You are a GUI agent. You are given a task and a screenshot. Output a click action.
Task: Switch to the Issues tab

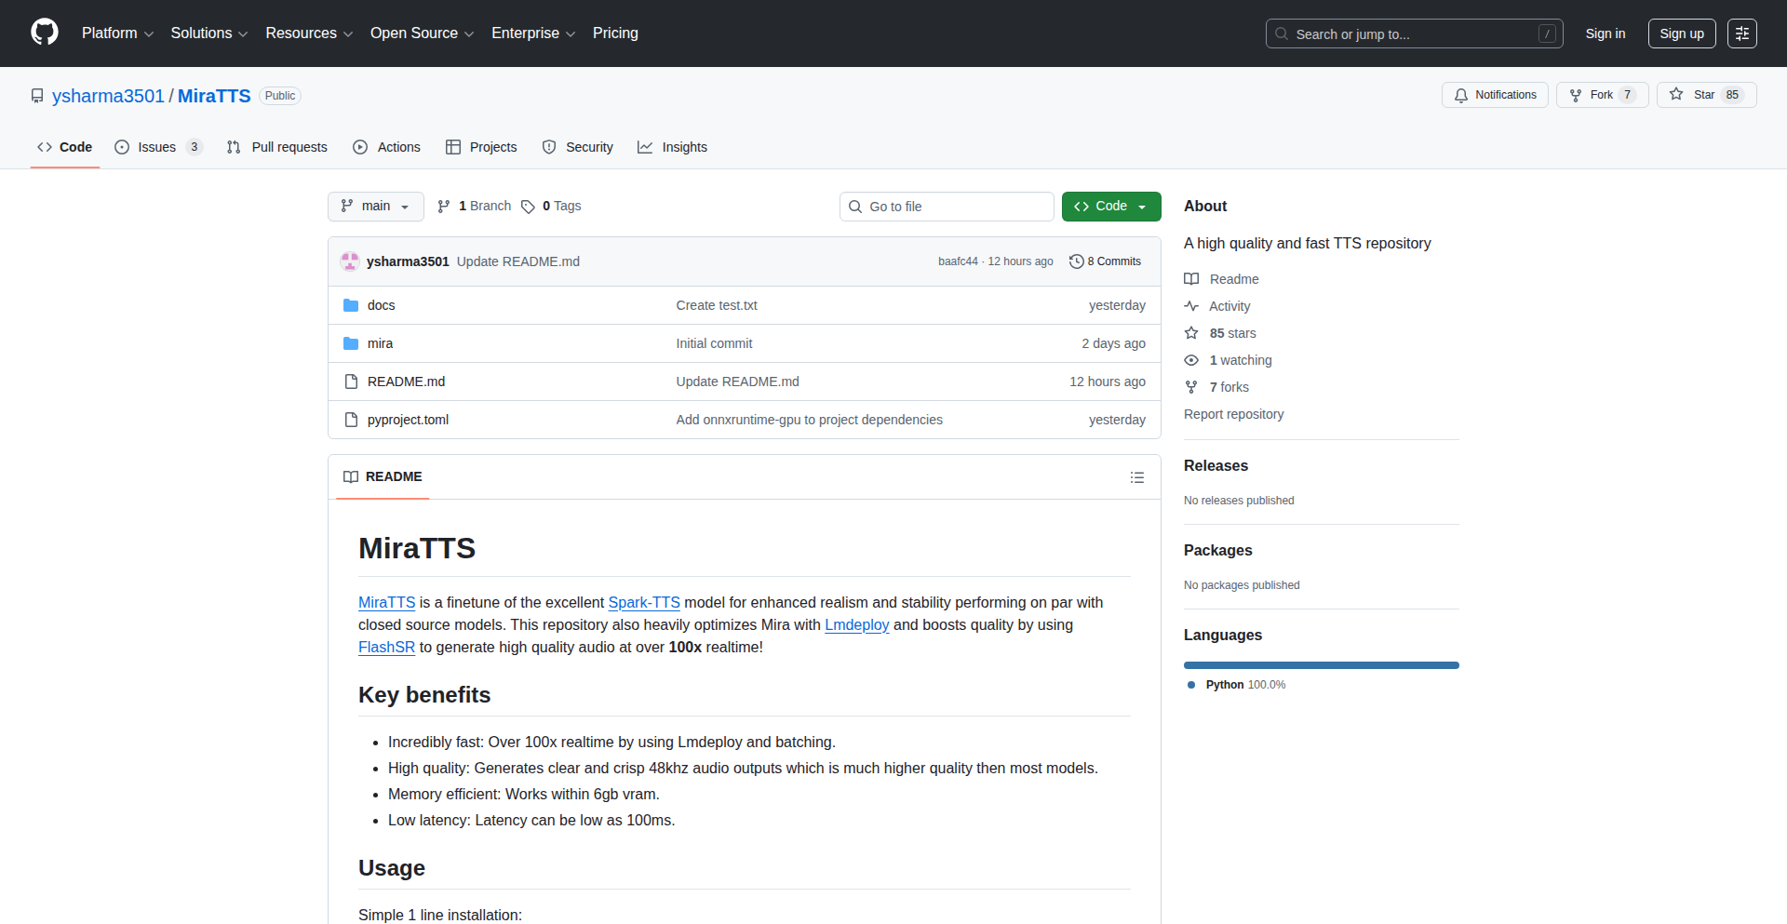point(157,147)
